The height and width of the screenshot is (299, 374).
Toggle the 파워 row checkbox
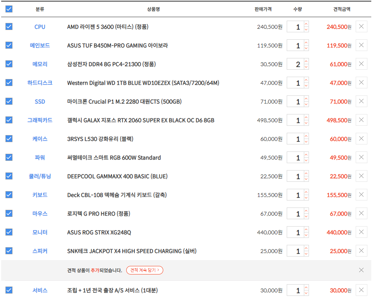(9, 157)
